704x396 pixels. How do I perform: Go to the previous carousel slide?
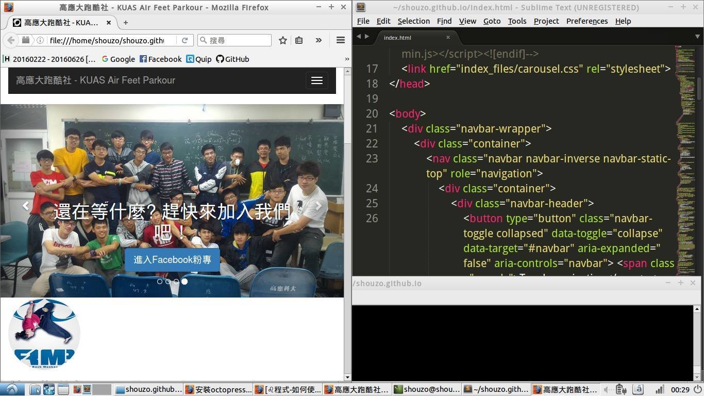(25, 206)
